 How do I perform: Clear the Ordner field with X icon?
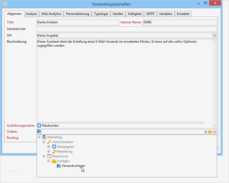click(205, 132)
